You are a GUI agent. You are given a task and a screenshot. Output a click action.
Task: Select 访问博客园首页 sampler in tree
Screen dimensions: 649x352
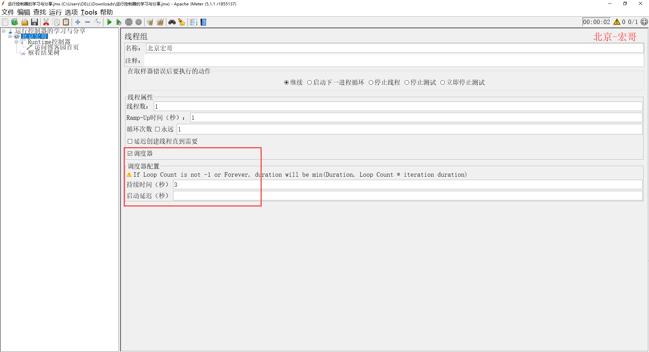(x=56, y=47)
